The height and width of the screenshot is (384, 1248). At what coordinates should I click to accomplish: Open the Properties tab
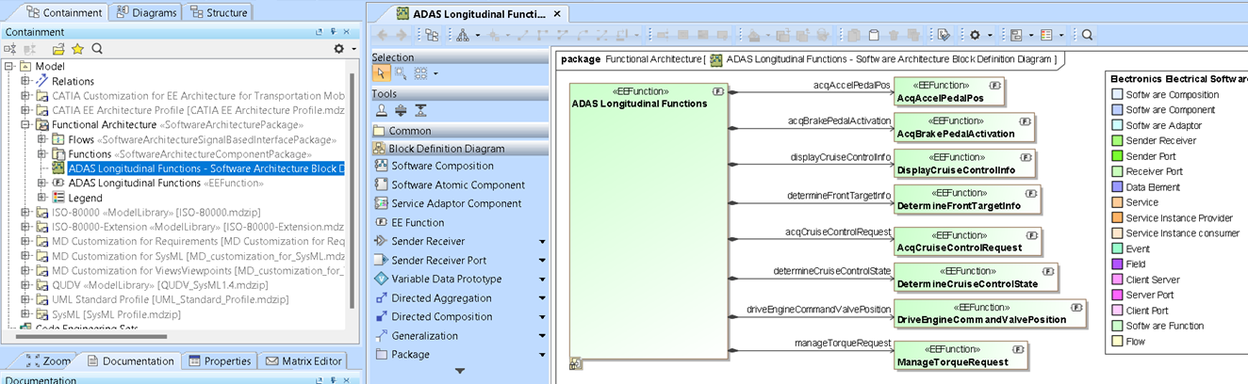click(220, 360)
